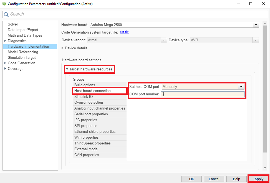Open the ert.tlc target file link

pos(124,32)
